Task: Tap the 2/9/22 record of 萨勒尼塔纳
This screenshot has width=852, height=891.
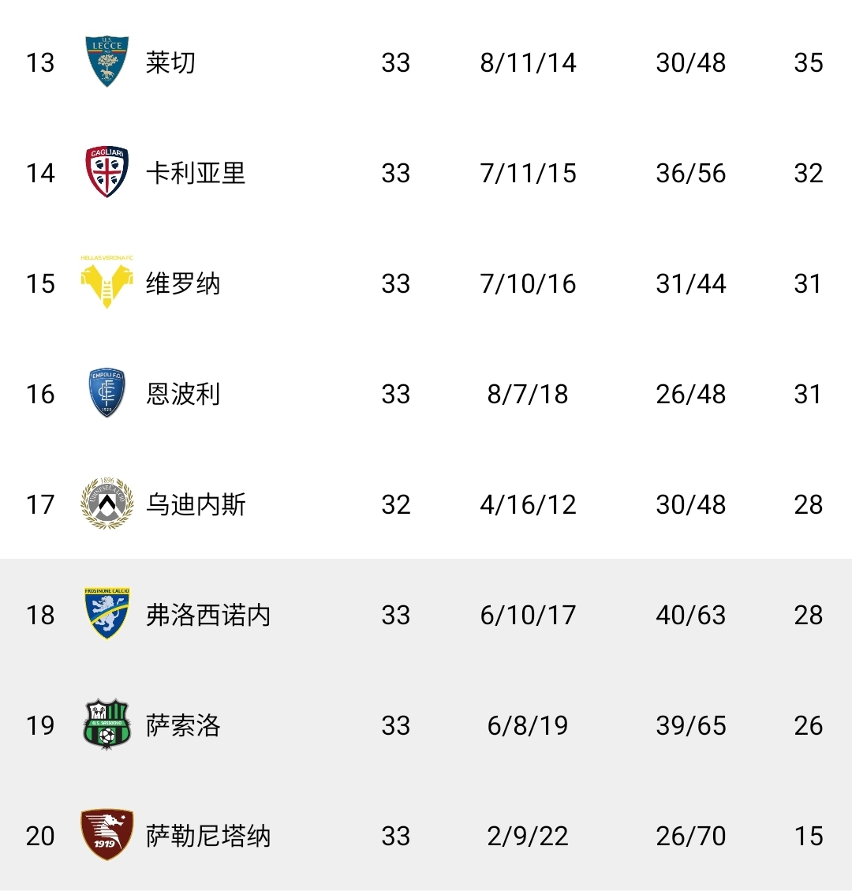Action: click(528, 836)
